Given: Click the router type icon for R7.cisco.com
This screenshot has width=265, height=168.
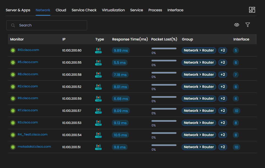Looking at the screenshot, I should 98,111.
